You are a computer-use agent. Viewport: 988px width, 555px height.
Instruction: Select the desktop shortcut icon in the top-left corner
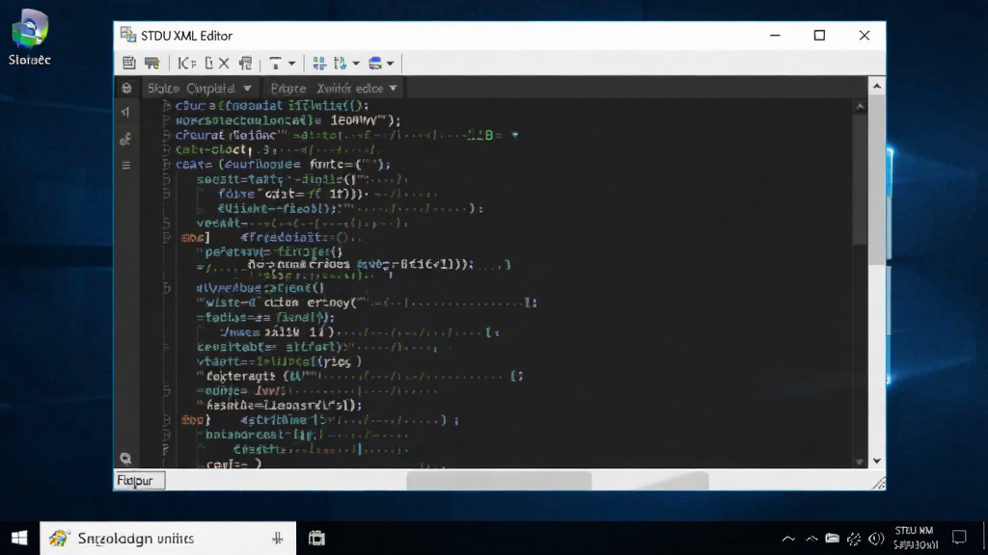(x=30, y=38)
